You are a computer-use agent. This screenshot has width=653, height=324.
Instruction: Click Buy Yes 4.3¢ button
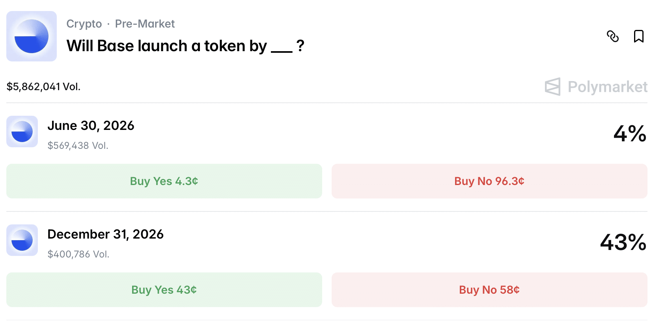[x=164, y=181]
